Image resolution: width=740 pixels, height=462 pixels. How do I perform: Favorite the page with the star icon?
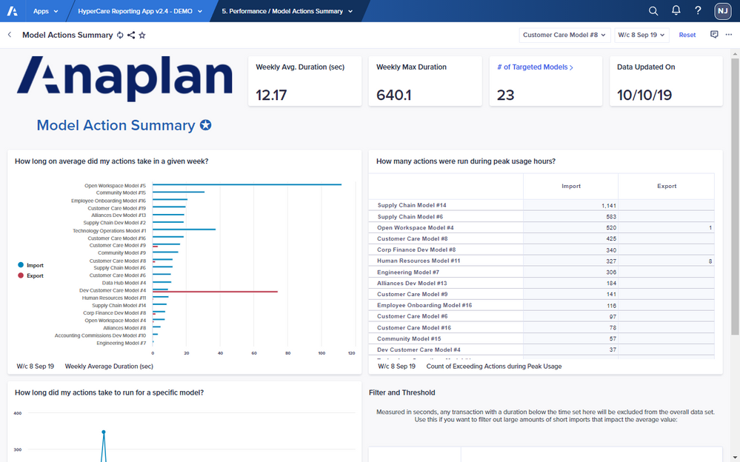(x=142, y=35)
